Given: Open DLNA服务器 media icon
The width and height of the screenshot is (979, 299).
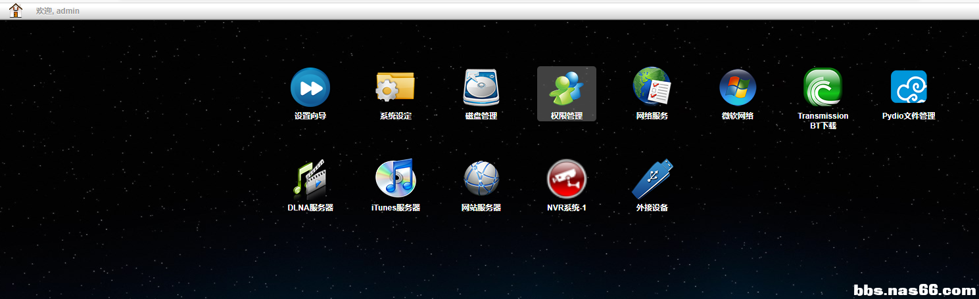Looking at the screenshot, I should 310,178.
